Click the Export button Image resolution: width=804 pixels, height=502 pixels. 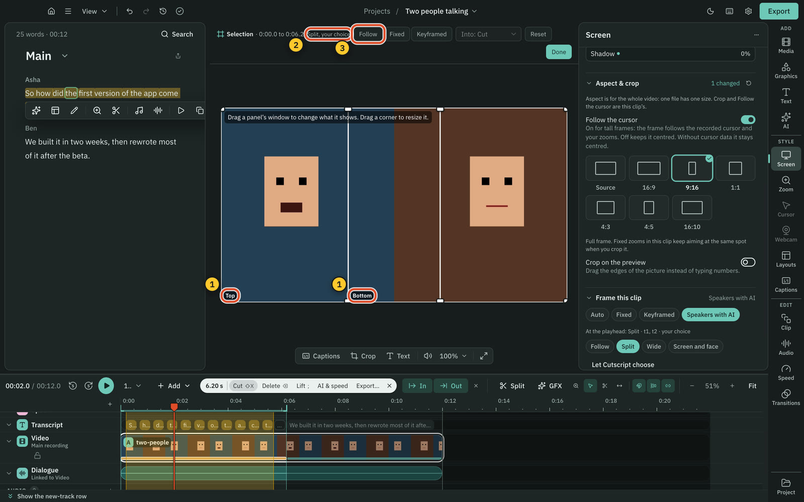(x=779, y=11)
